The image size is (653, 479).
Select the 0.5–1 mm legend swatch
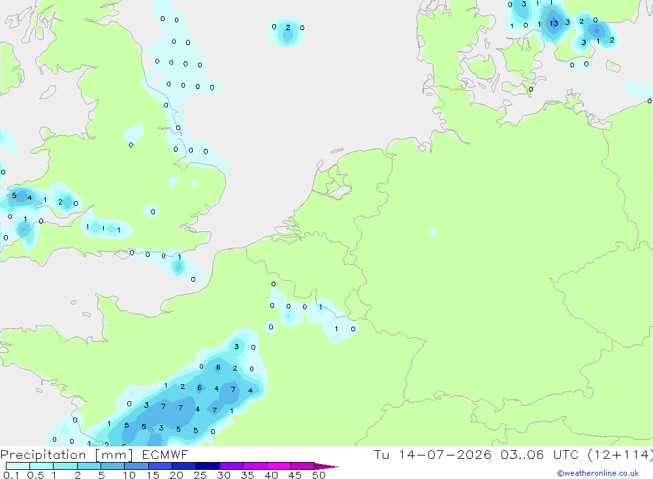(x=42, y=466)
